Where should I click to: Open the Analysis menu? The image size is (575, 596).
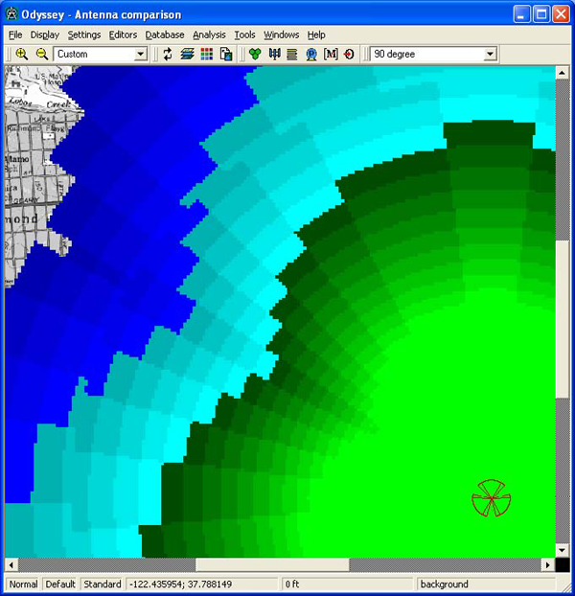(x=209, y=34)
